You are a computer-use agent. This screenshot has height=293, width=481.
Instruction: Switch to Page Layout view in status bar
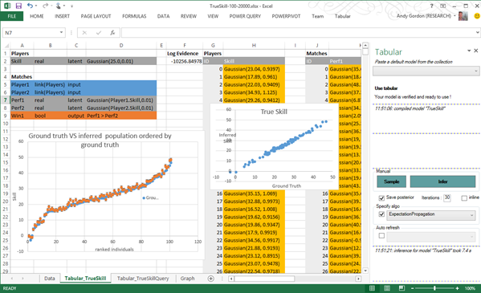click(x=387, y=288)
